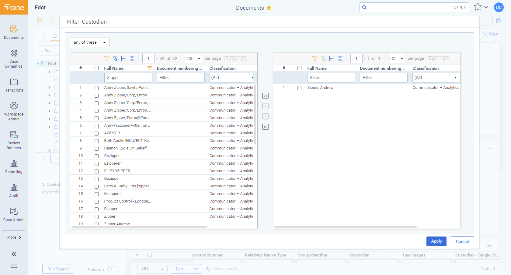Click the move selected right arrow button

(266, 106)
